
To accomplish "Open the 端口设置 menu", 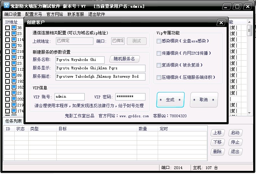I will pos(13,14).
